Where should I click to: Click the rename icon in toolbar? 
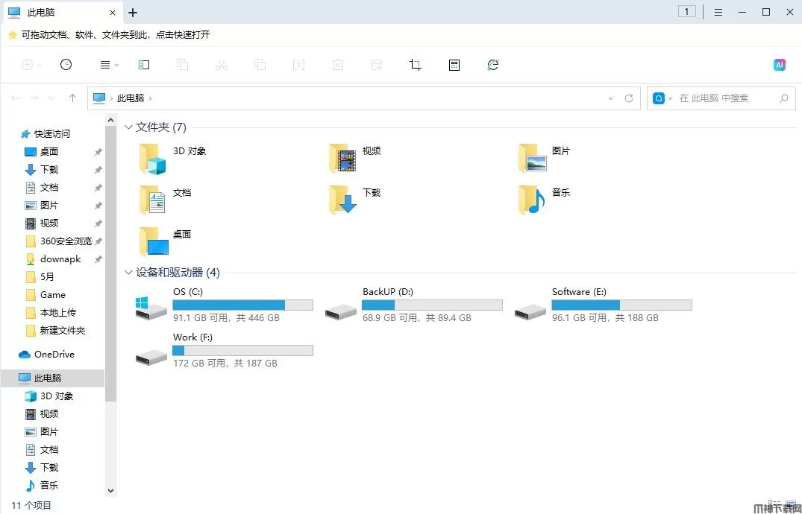click(298, 65)
